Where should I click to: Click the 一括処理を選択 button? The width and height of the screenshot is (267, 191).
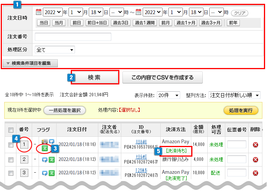click(65, 110)
